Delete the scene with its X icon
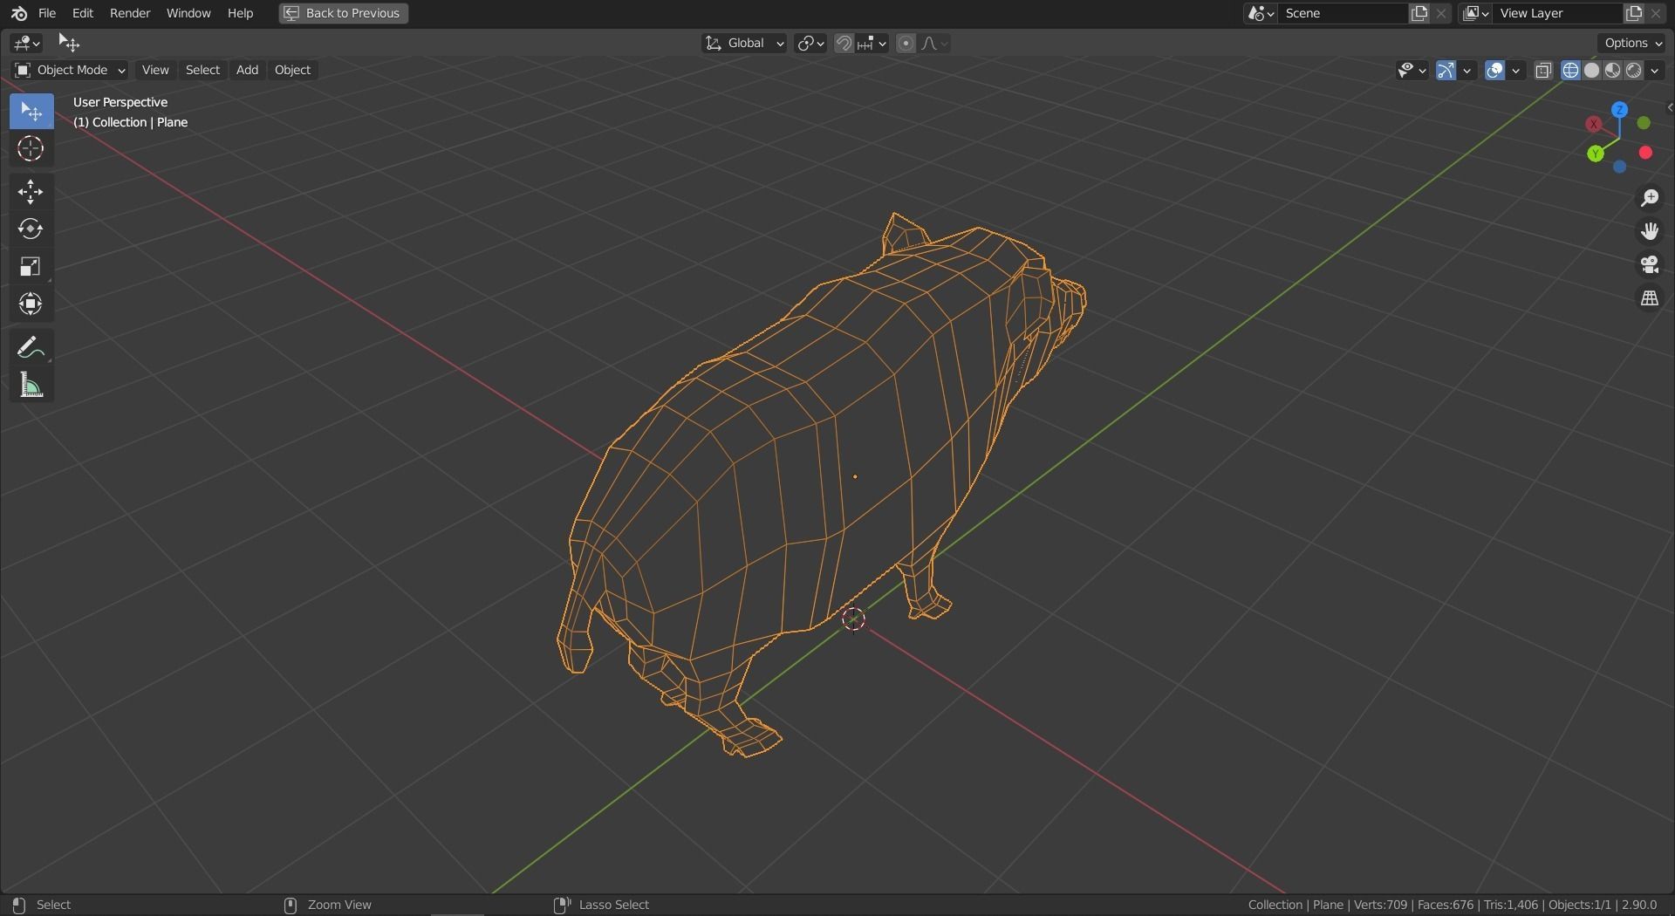This screenshot has height=916, width=1675. 1442,13
